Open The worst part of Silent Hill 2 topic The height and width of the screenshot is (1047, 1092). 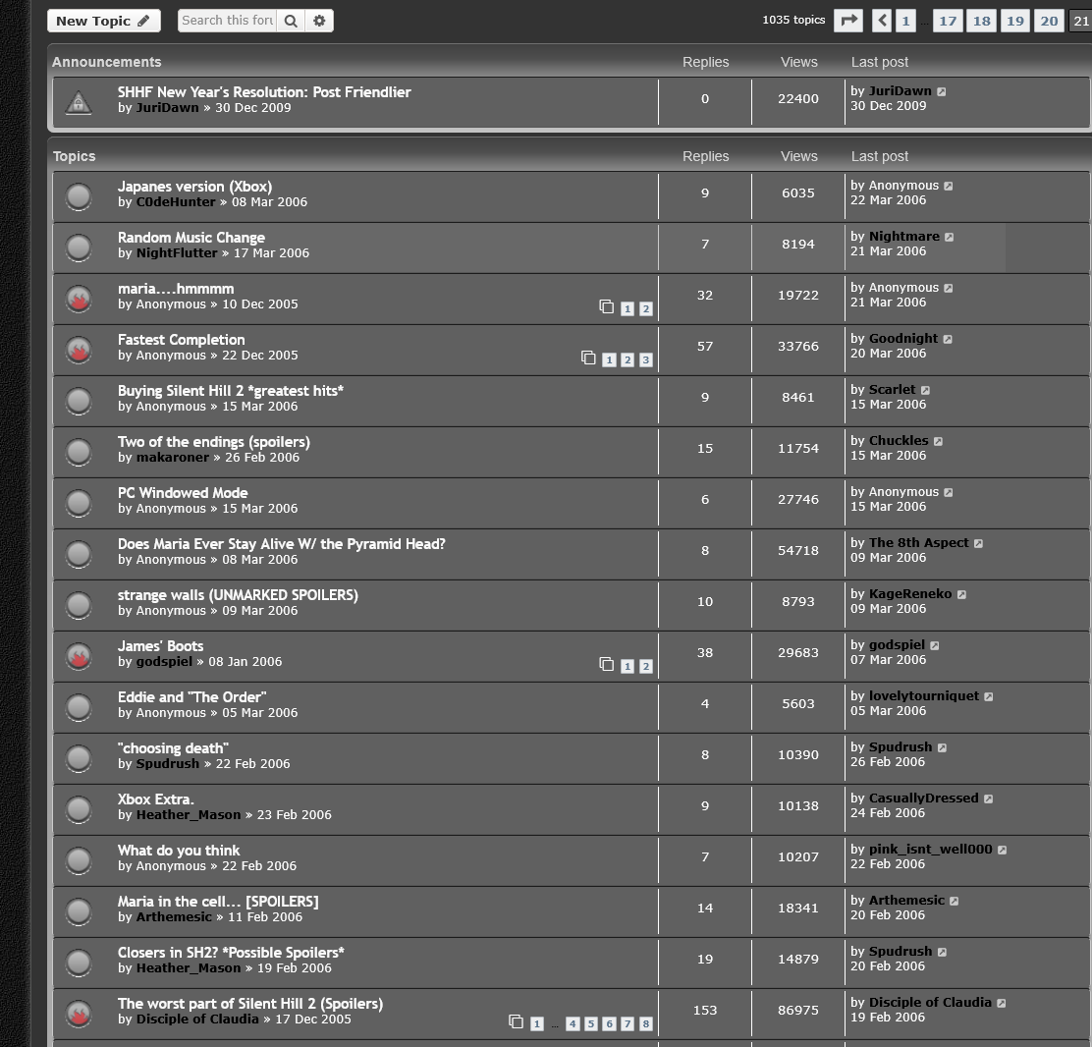coord(250,1004)
